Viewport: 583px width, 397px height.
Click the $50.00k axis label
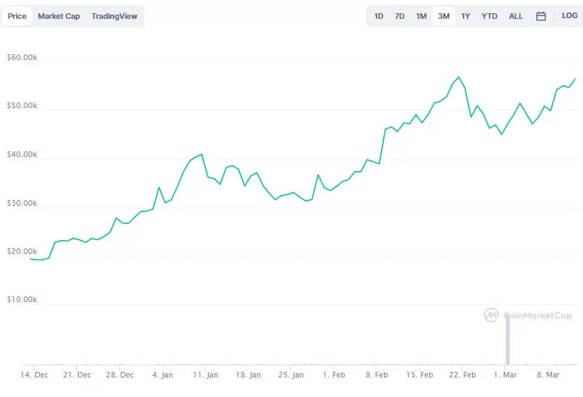click(x=22, y=105)
